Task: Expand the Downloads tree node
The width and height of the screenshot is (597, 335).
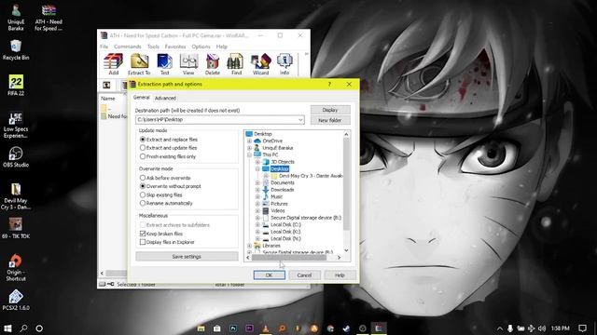Action: [257, 190]
